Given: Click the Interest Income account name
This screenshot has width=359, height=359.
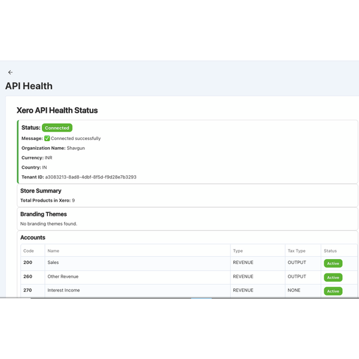Looking at the screenshot, I should [x=63, y=290].
